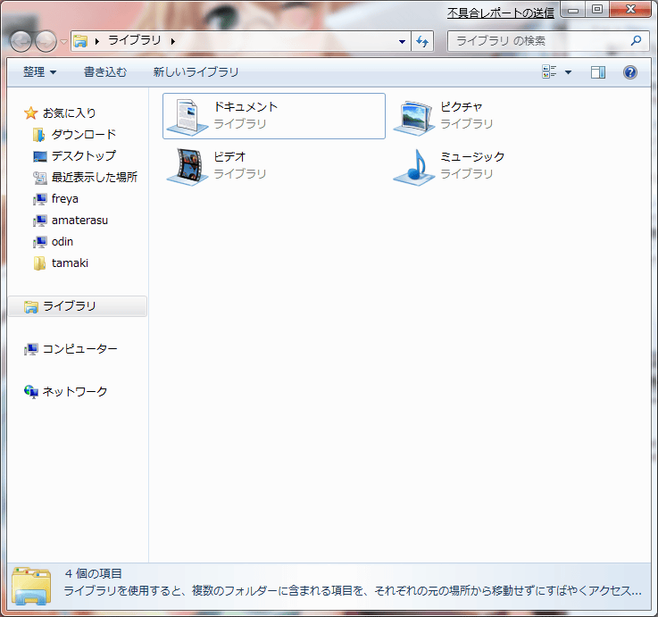Click the refresh button beside address bar
The width and height of the screenshot is (658, 617).
coord(423,41)
